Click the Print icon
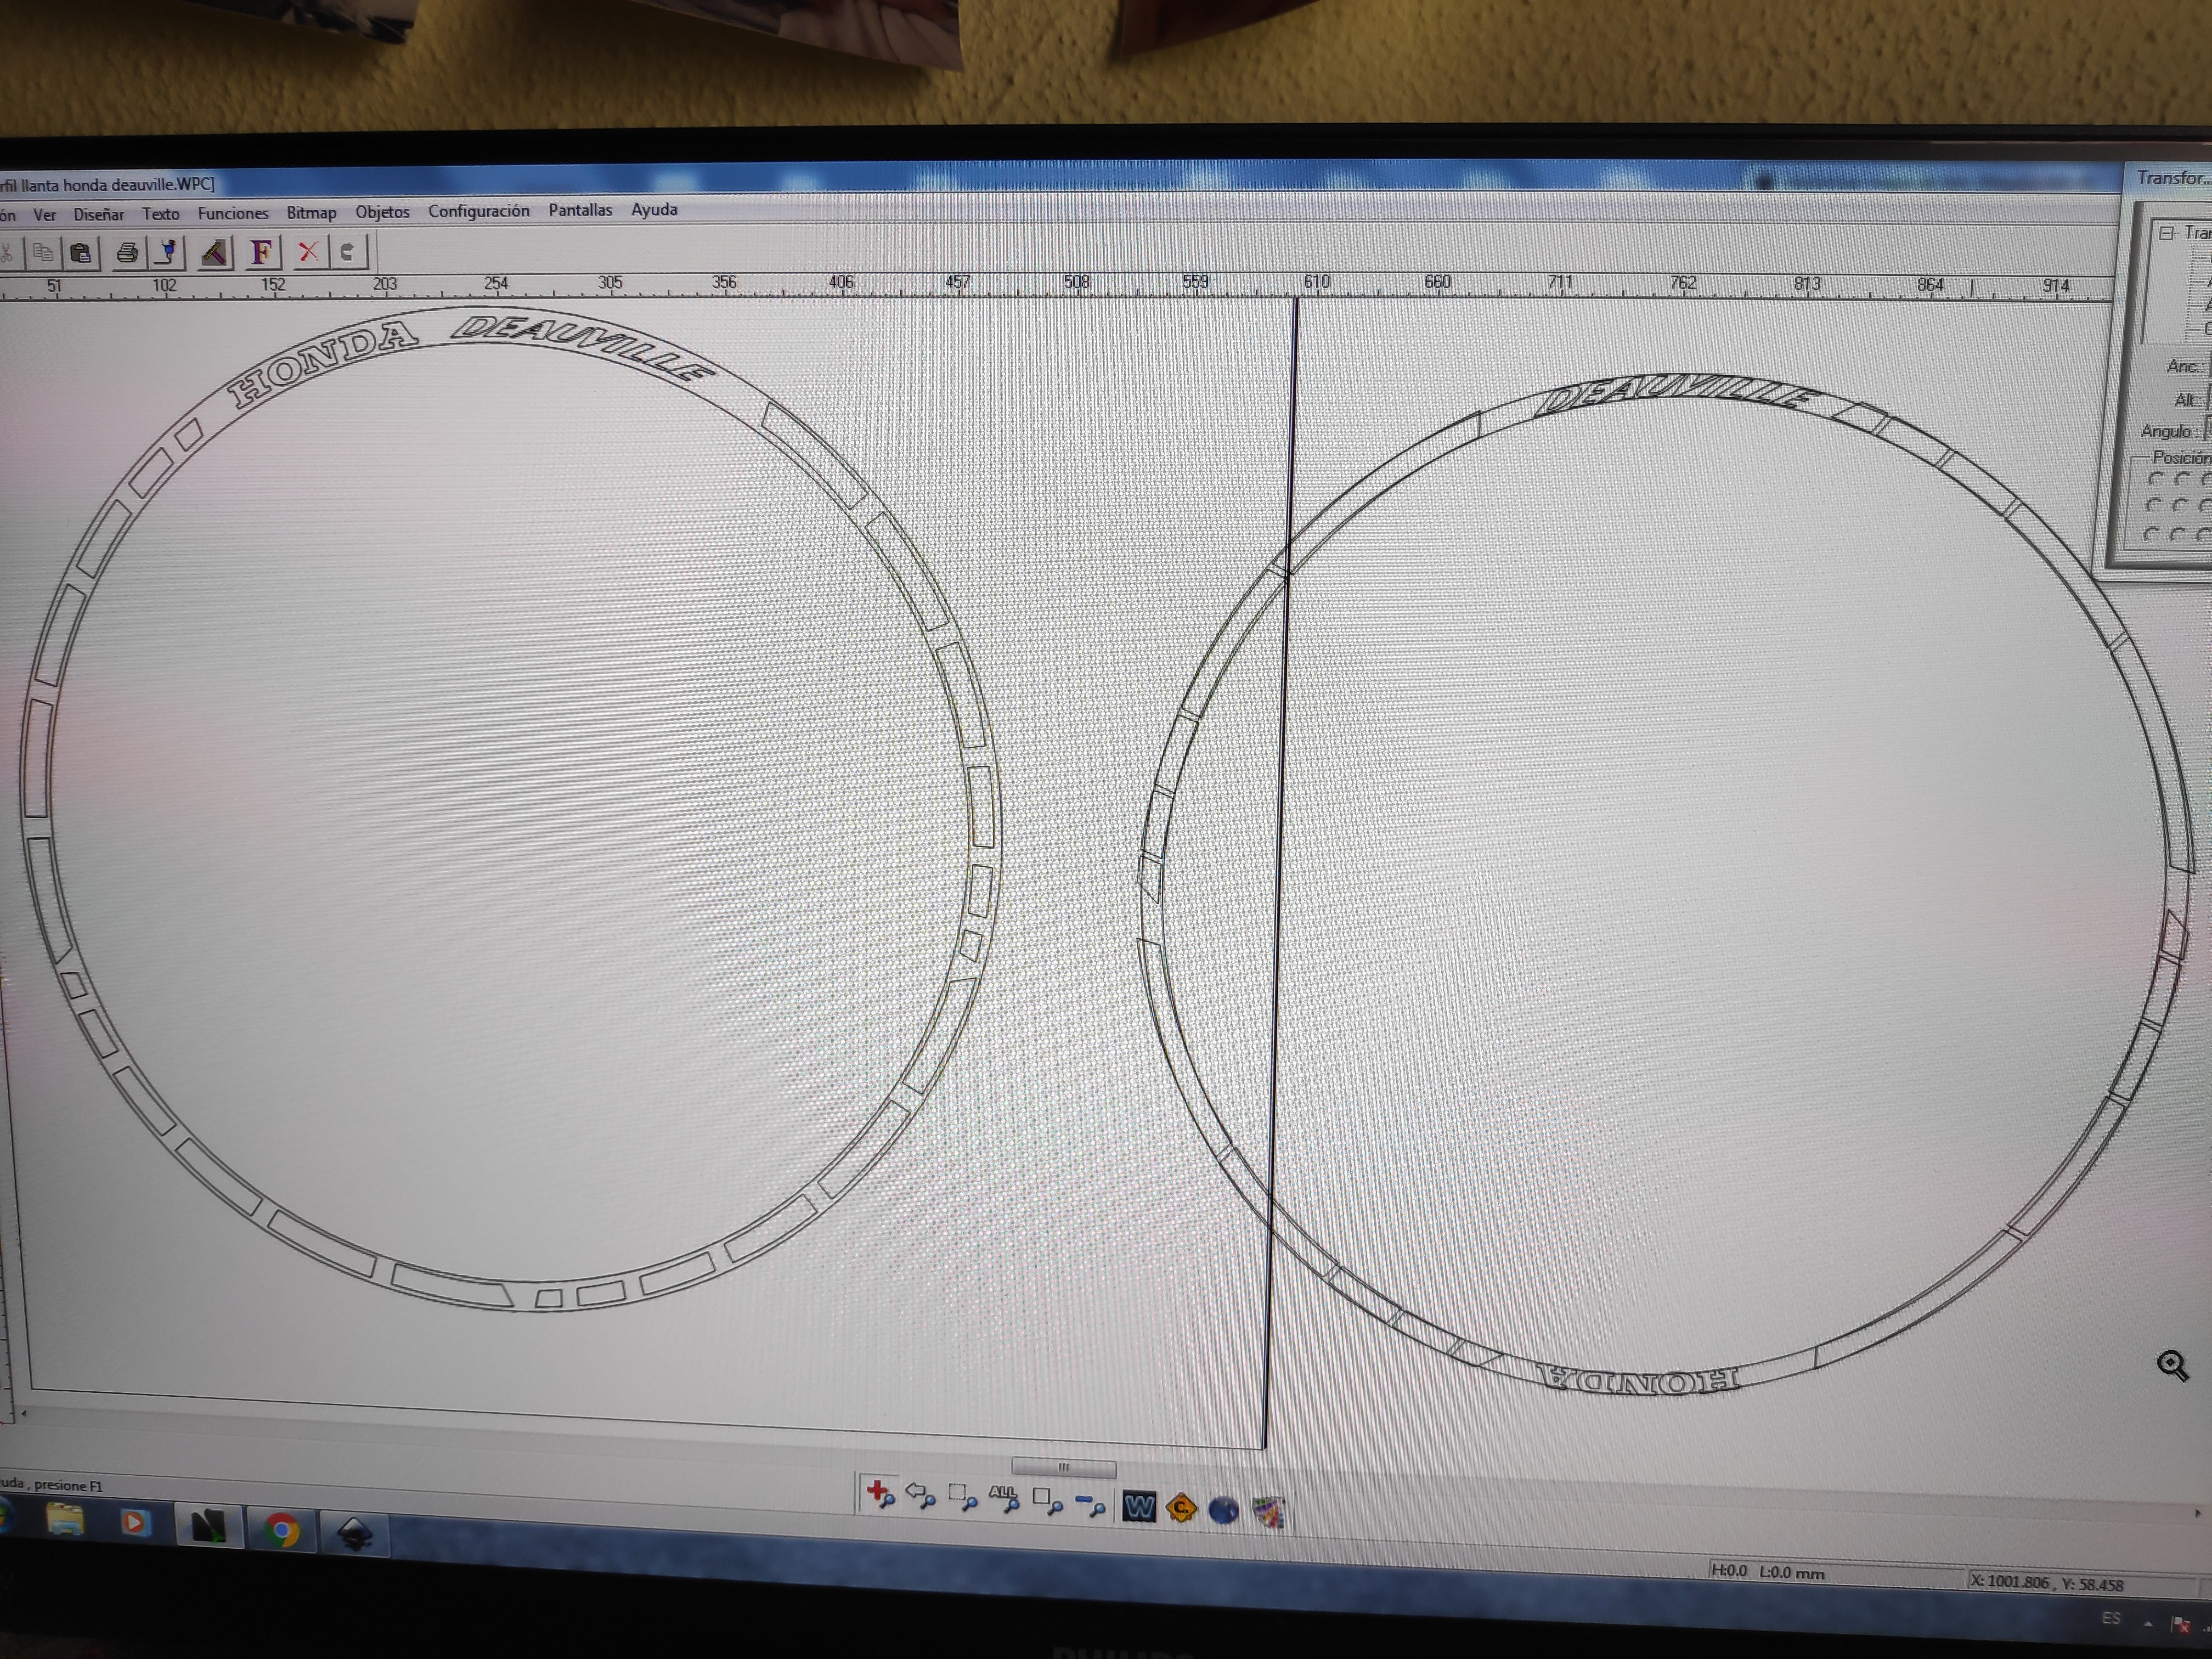2212x1659 pixels. click(127, 253)
